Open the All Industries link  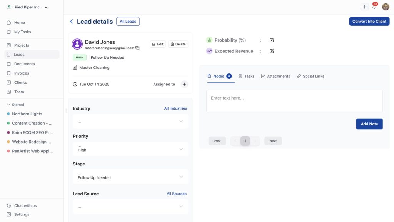click(175, 108)
